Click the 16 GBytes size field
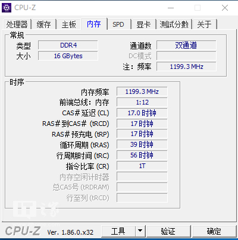Viewport: 238px width, 240px height. [x=68, y=56]
